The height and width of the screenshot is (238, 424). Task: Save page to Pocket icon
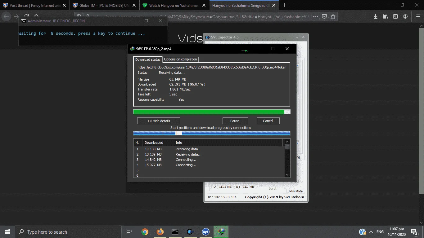[324, 16]
